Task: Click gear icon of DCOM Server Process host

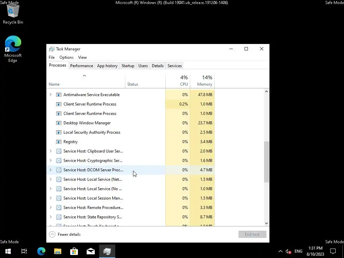Action: 58,170
